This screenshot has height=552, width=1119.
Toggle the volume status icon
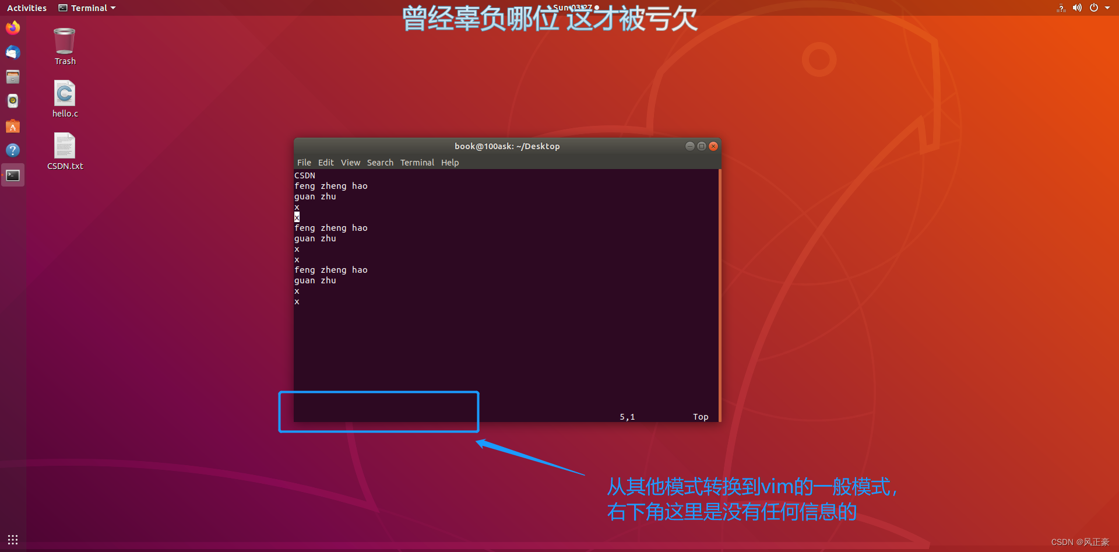coord(1077,8)
